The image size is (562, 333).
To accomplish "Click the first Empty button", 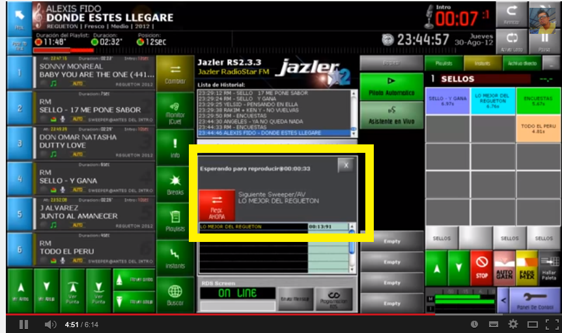I will [x=392, y=241].
